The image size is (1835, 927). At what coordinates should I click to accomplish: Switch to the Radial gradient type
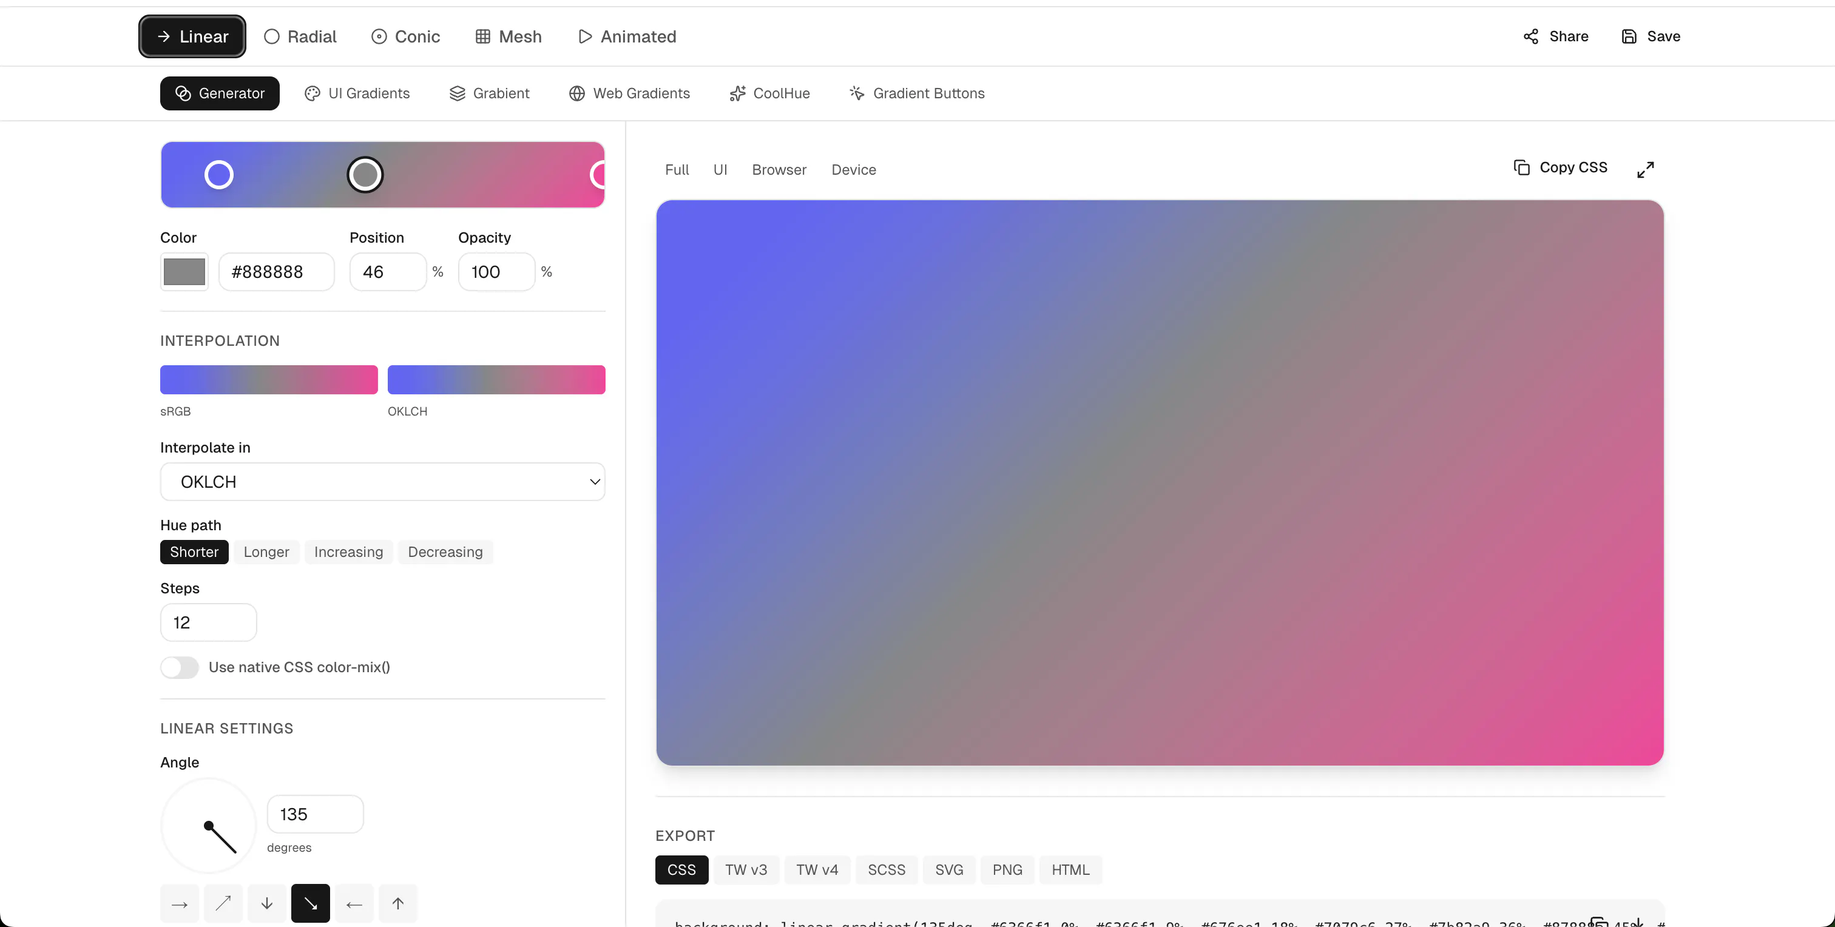tap(300, 36)
